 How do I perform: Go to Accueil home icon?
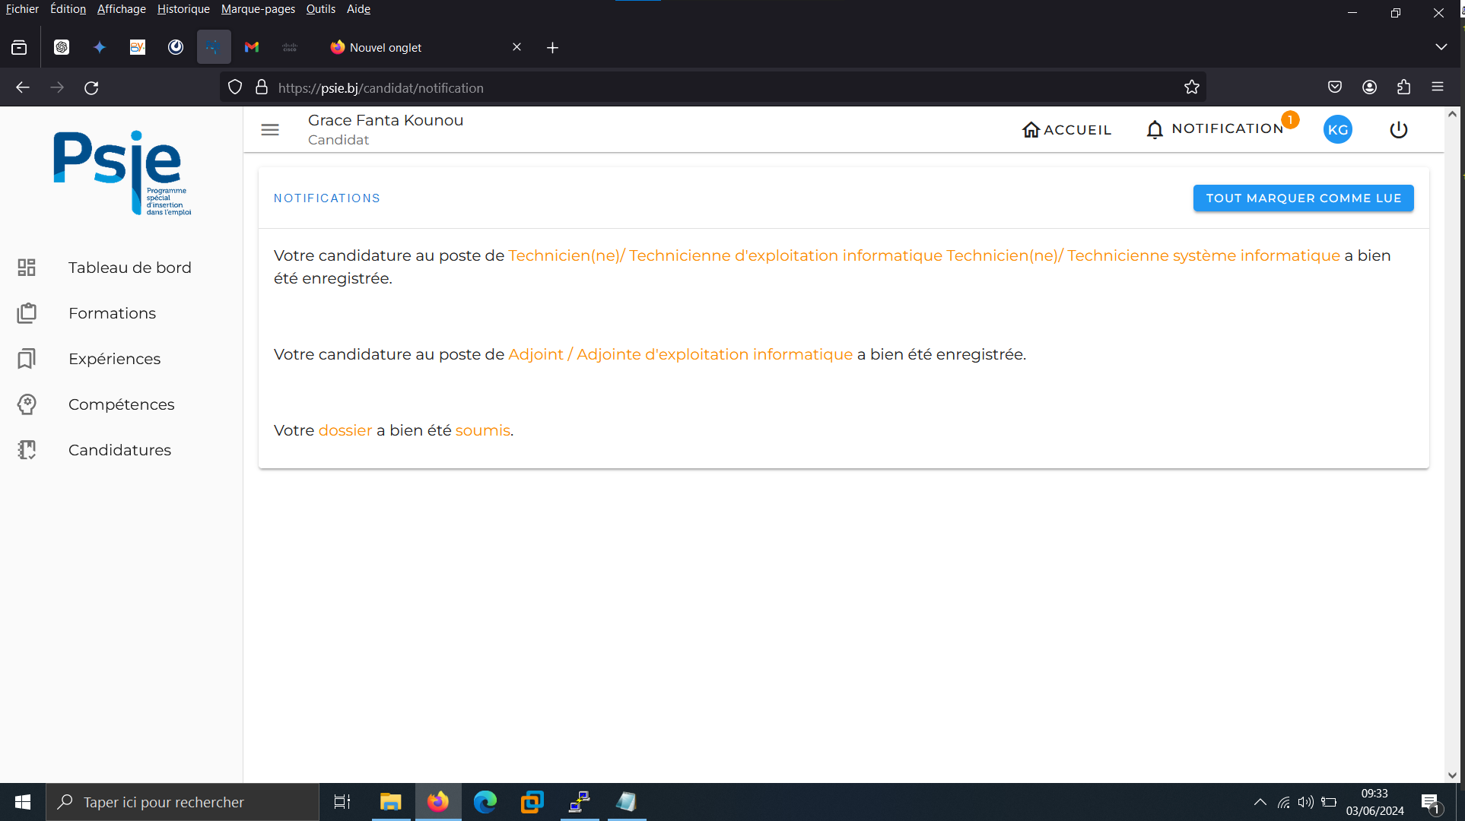(x=1031, y=130)
